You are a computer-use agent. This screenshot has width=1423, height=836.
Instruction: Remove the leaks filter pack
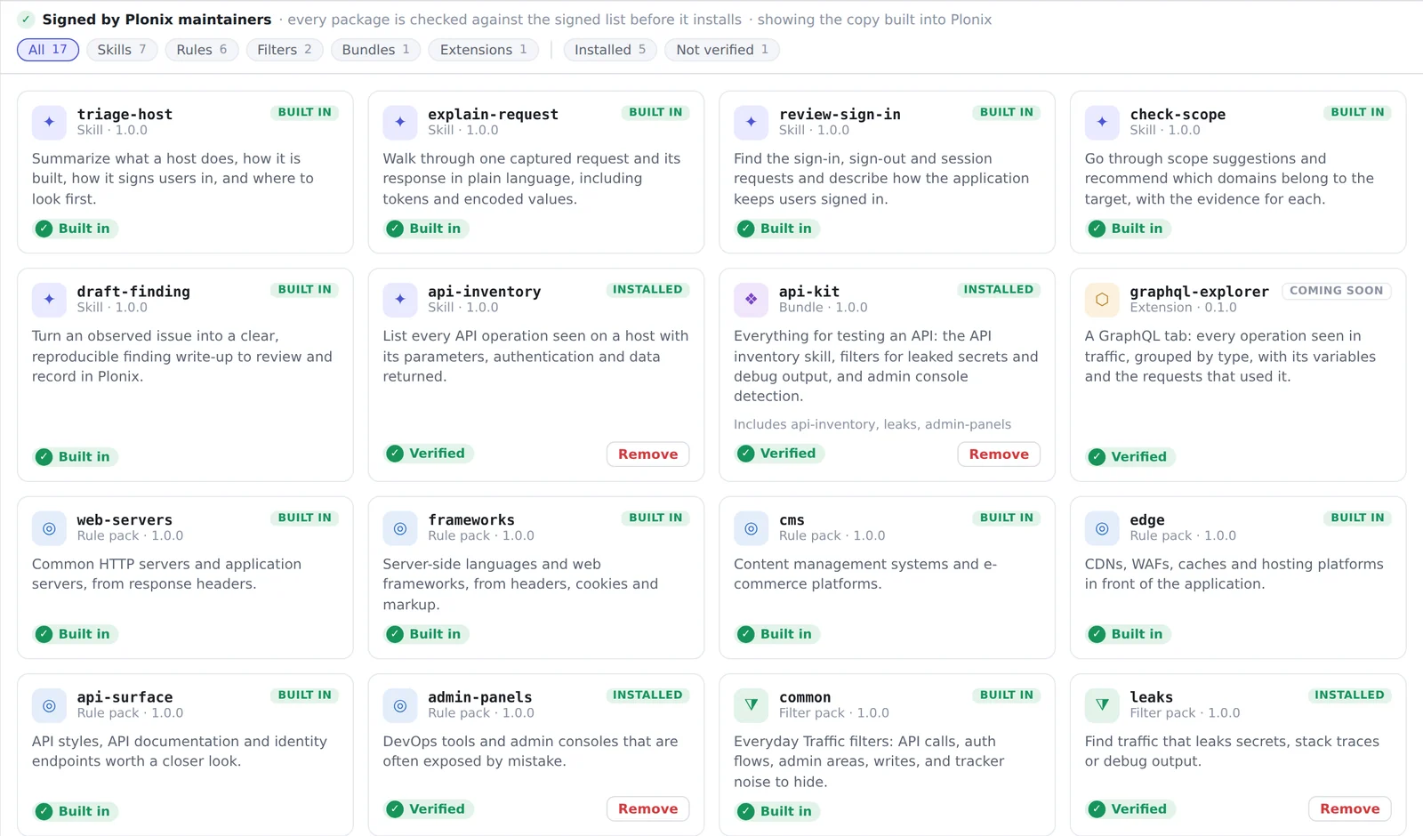[1350, 809]
